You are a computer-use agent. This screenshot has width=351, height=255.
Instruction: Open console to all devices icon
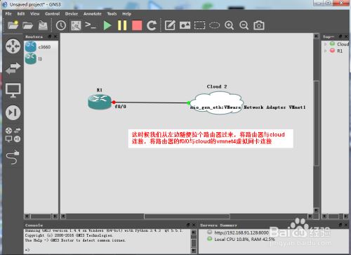point(91,25)
